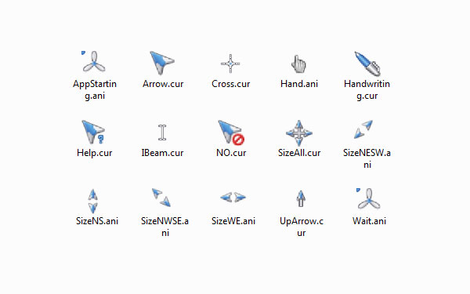The width and height of the screenshot is (470, 294).
Task: Select the "Wait.ani" file name text
Action: click(x=369, y=221)
